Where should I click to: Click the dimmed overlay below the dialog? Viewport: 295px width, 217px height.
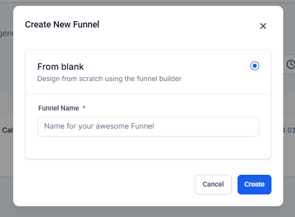click(x=147, y=212)
